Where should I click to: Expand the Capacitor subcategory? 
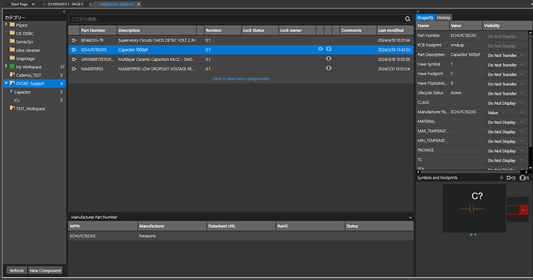click(11, 91)
